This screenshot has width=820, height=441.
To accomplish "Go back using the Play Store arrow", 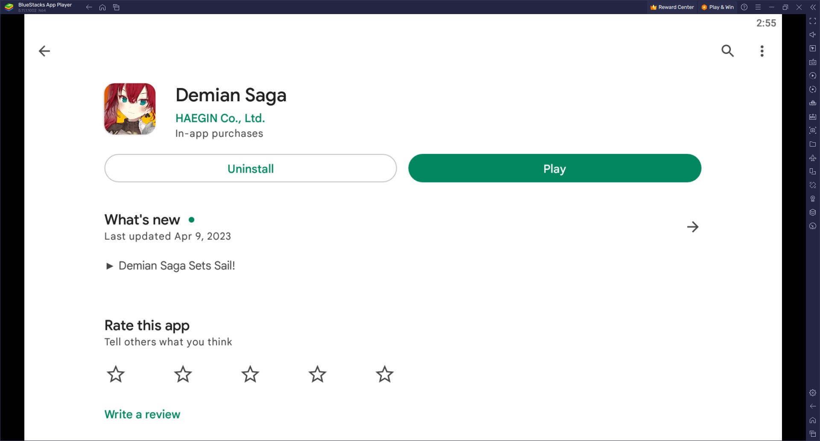I will pos(44,51).
